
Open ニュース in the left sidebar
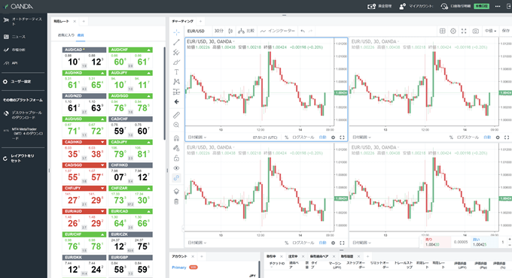point(19,37)
